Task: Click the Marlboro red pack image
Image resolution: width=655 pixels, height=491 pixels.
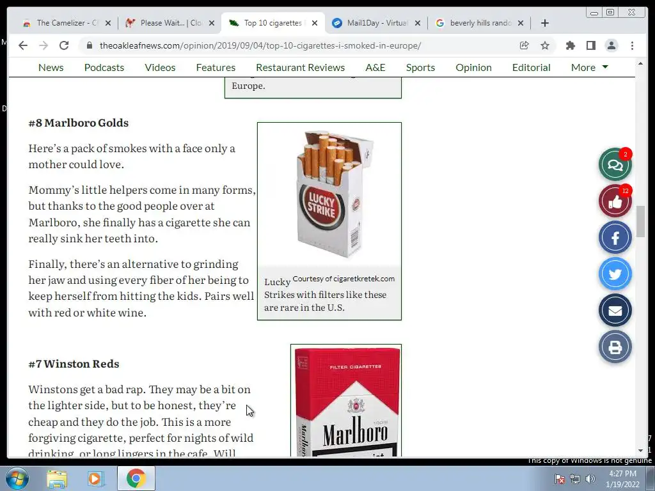Action: 346,401
